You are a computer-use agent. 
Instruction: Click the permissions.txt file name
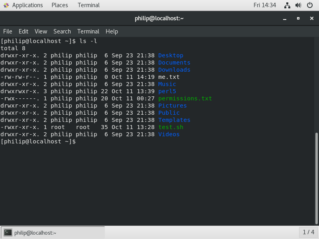pos(185,98)
